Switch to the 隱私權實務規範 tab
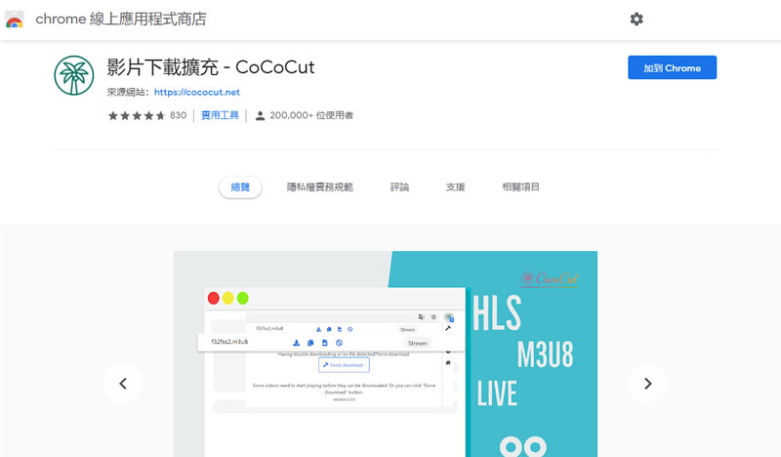781x457 pixels. click(320, 187)
